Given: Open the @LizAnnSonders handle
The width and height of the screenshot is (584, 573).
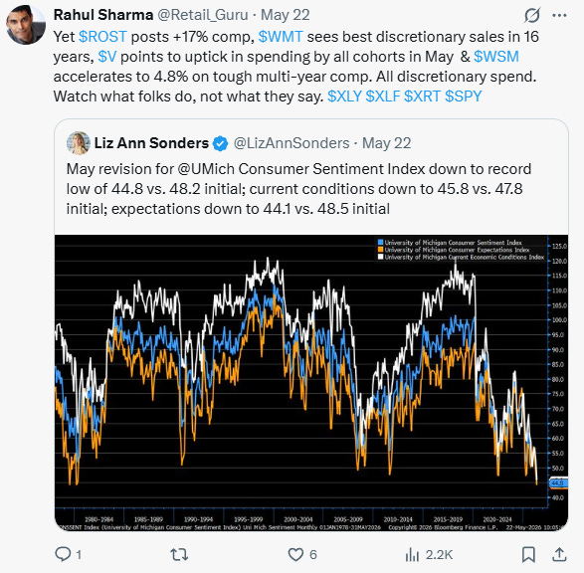Looking at the screenshot, I should (x=292, y=143).
